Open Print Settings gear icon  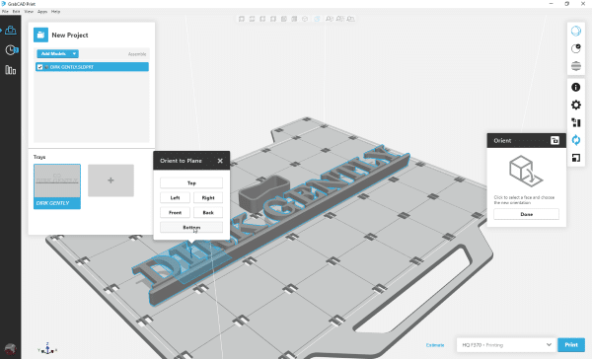(x=576, y=105)
